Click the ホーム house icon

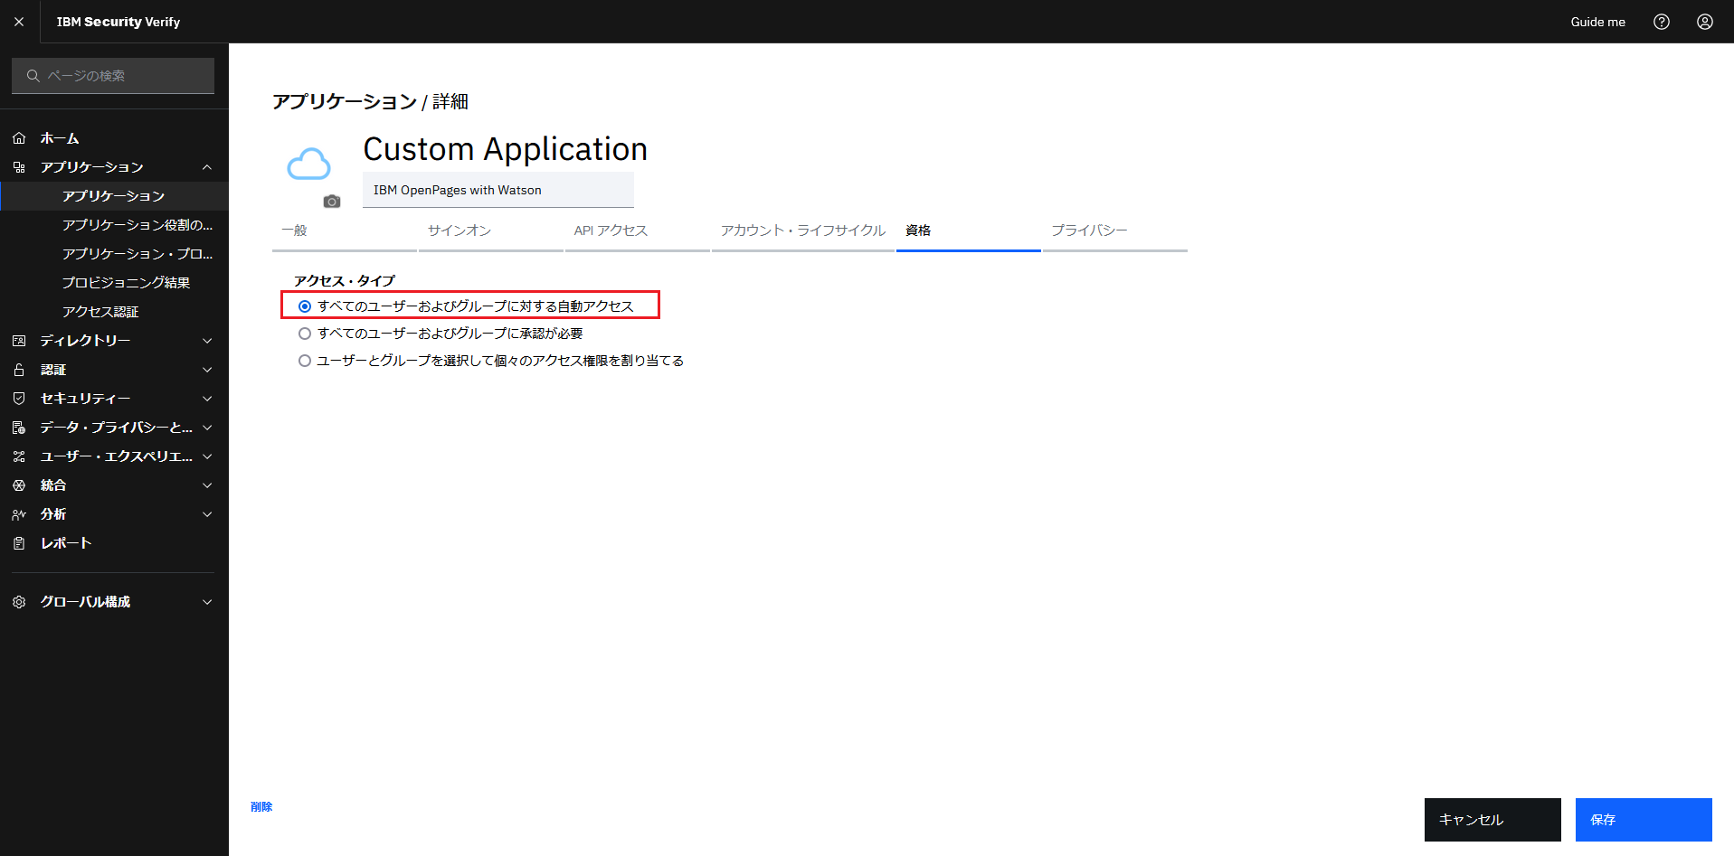coord(19,138)
